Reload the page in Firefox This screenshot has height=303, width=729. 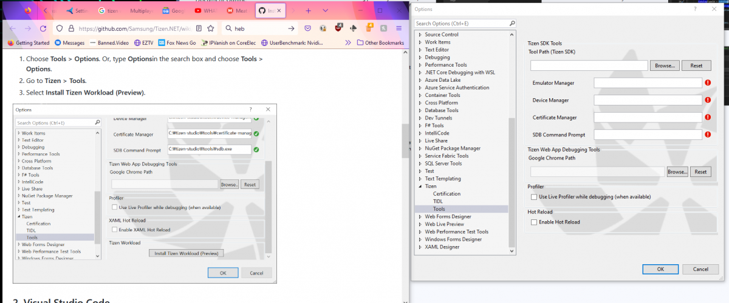(43, 28)
